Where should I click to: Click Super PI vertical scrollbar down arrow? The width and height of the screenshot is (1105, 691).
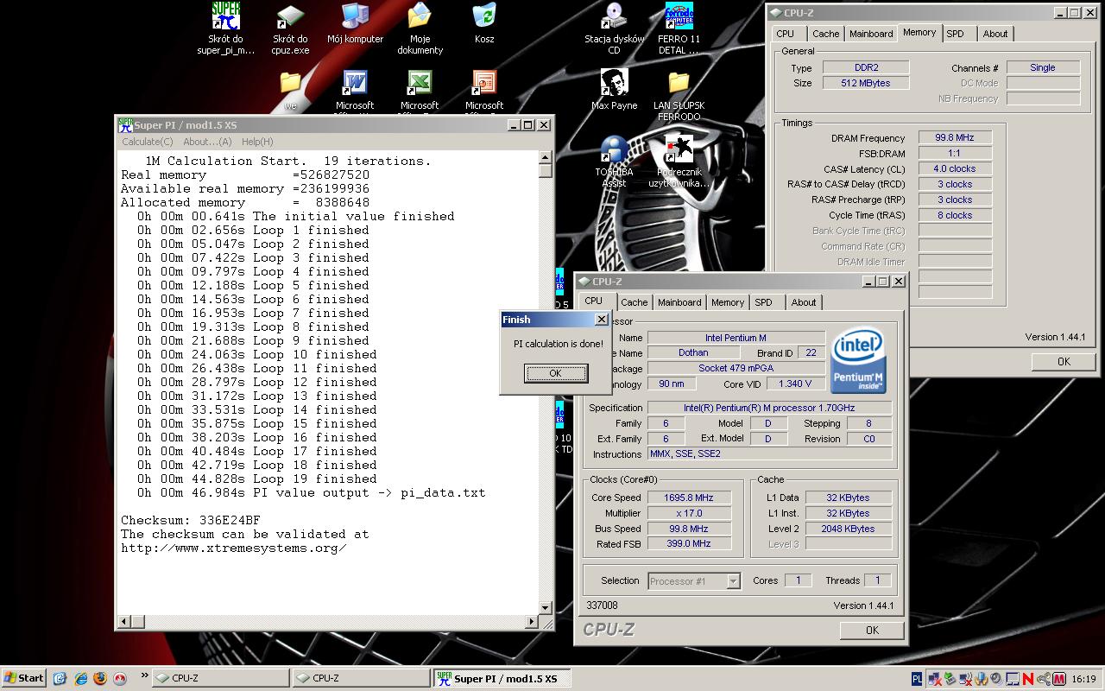click(546, 608)
